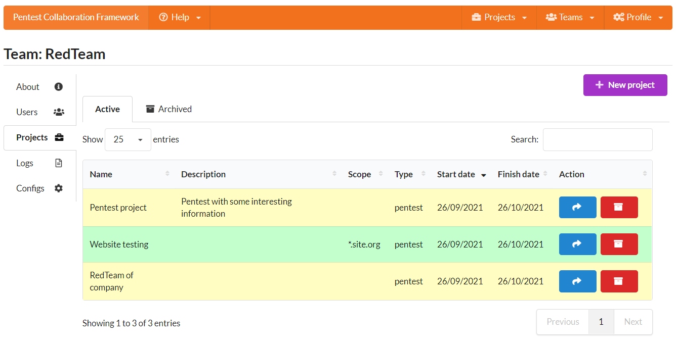
Task: Archive the RedTeam of company project
Action: click(619, 281)
